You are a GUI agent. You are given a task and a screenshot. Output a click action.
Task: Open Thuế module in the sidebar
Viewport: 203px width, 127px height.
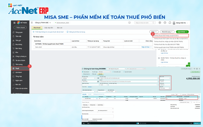[x=20, y=68]
